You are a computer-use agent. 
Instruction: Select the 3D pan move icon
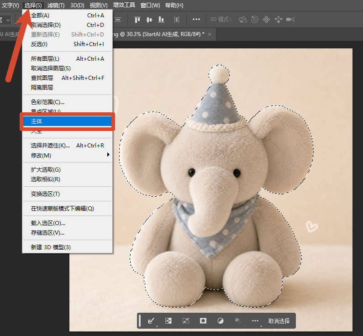pos(266,20)
